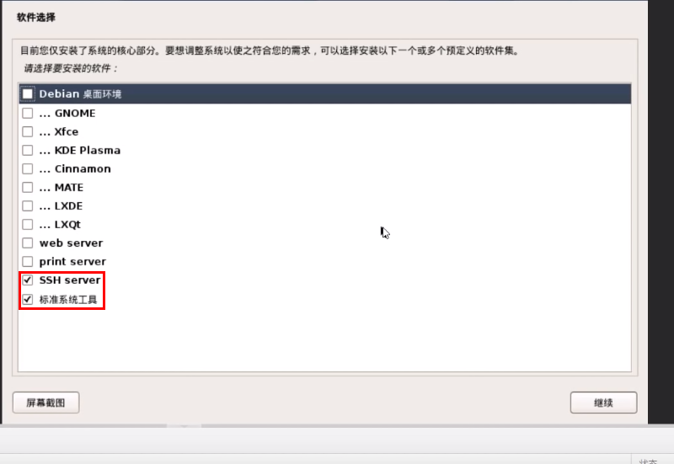
Task: Check the print server option
Action: click(28, 261)
